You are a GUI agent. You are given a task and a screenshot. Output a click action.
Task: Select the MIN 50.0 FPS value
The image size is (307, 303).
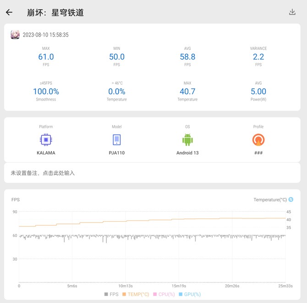(x=117, y=57)
